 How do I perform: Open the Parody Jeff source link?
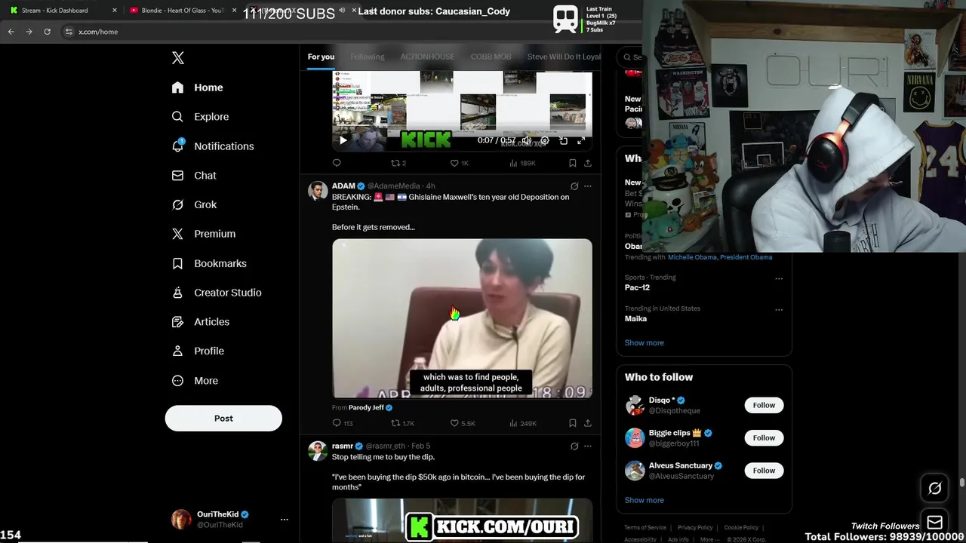pyautogui.click(x=366, y=407)
